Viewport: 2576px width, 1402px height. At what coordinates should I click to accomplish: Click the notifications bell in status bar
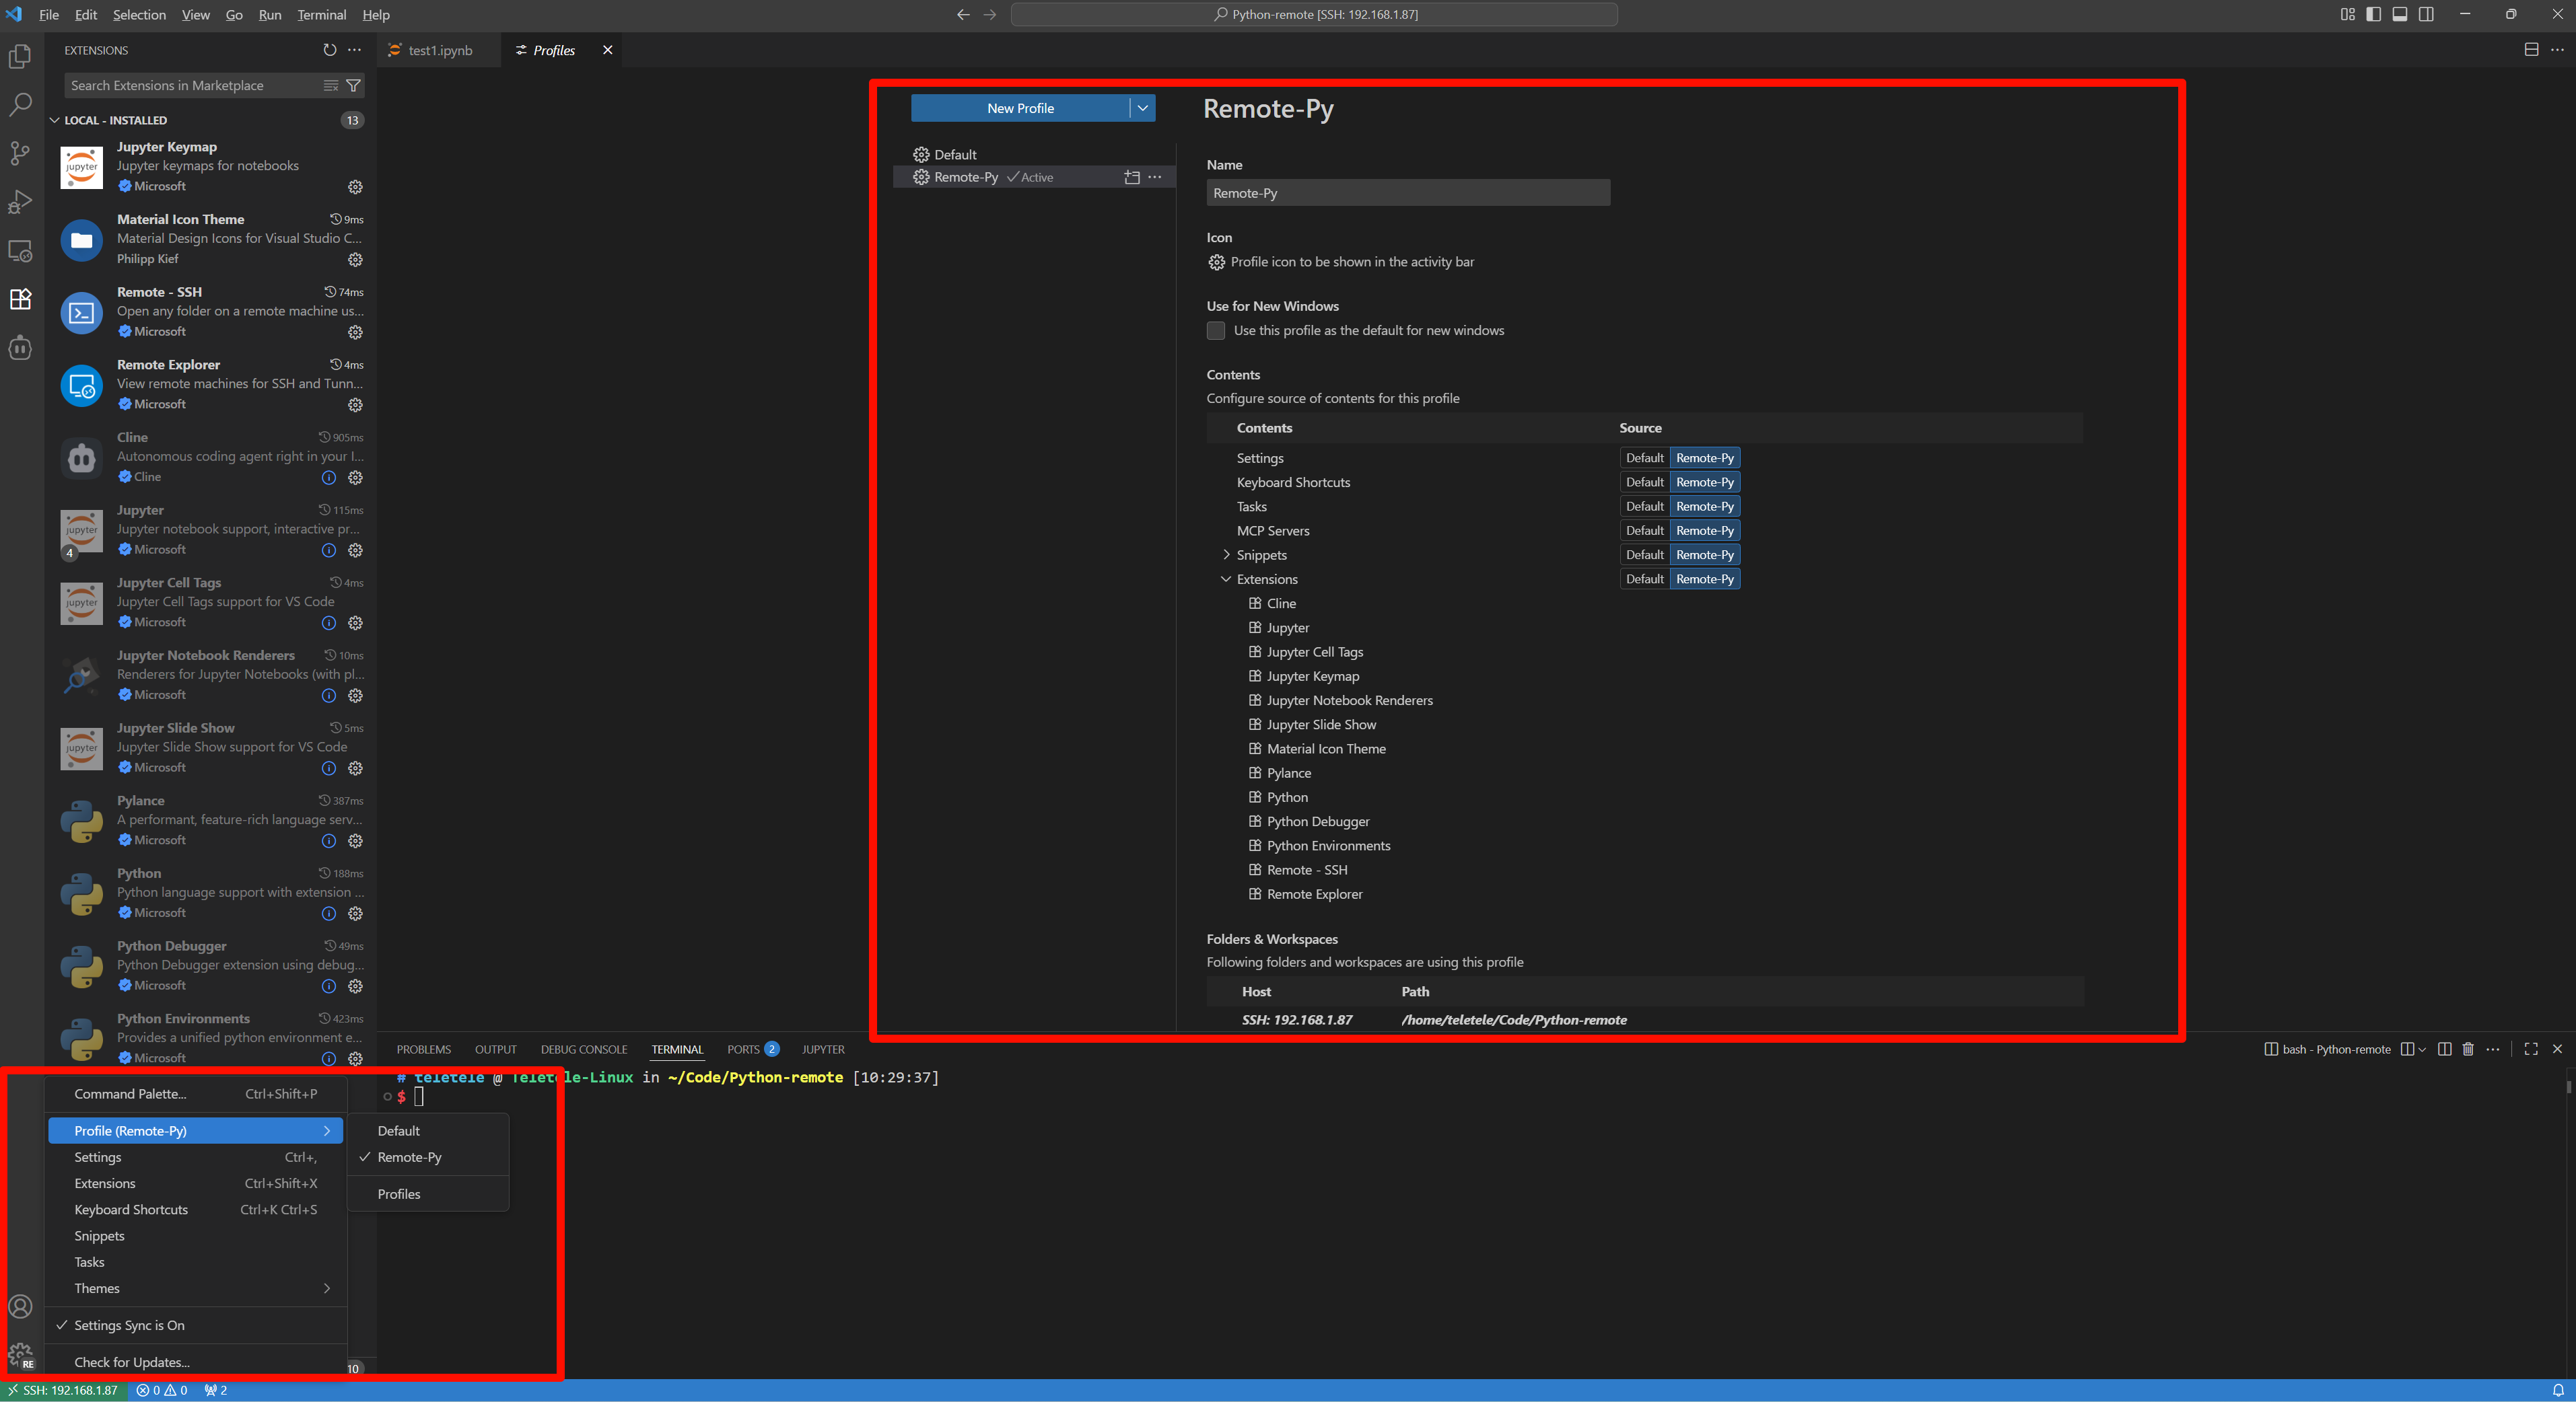coord(2558,1390)
